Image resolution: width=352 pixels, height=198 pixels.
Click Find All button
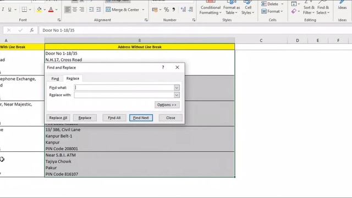coord(114,118)
